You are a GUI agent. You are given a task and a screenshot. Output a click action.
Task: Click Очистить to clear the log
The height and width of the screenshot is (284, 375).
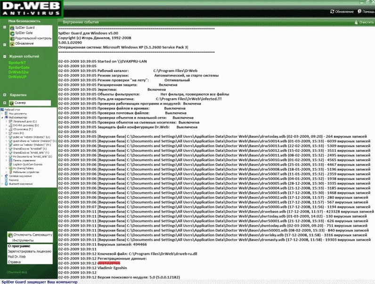[x=364, y=22]
